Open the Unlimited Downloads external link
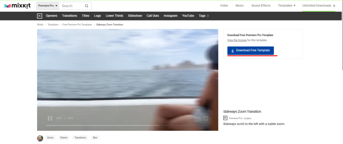The height and width of the screenshot is (144, 343). 319,6
